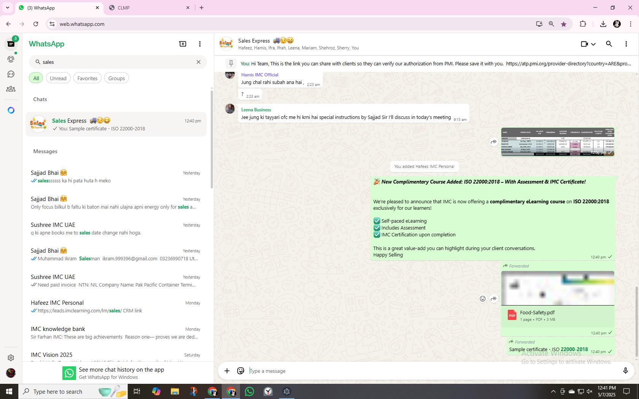Search within the Sales Express chat
The height and width of the screenshot is (399, 639).
pyautogui.click(x=609, y=44)
